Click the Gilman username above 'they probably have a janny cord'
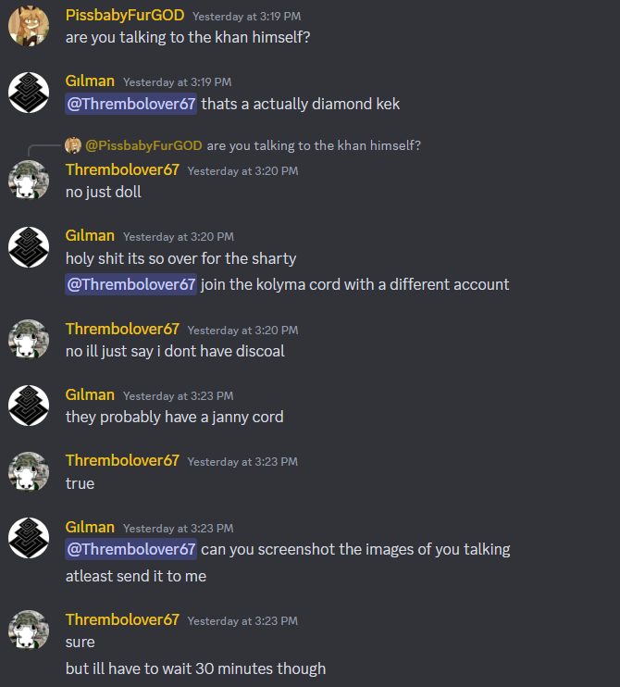 [x=90, y=394]
